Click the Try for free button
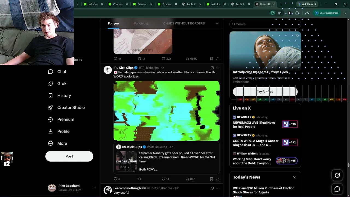This screenshot has height=197, width=350. point(265,92)
